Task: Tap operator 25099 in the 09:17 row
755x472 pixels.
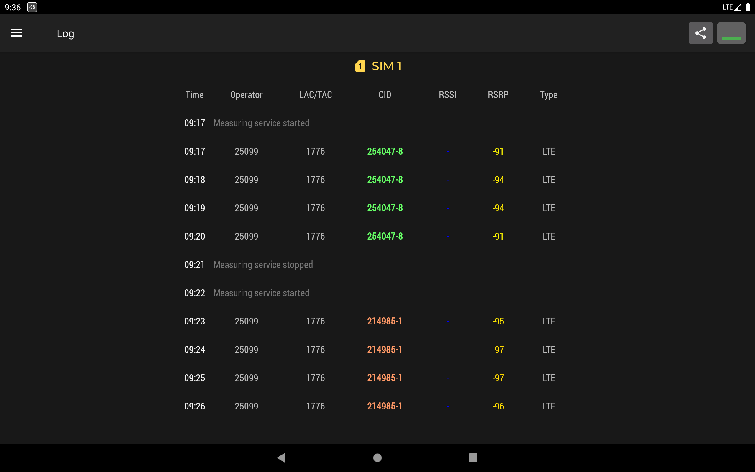Action: coord(247,151)
